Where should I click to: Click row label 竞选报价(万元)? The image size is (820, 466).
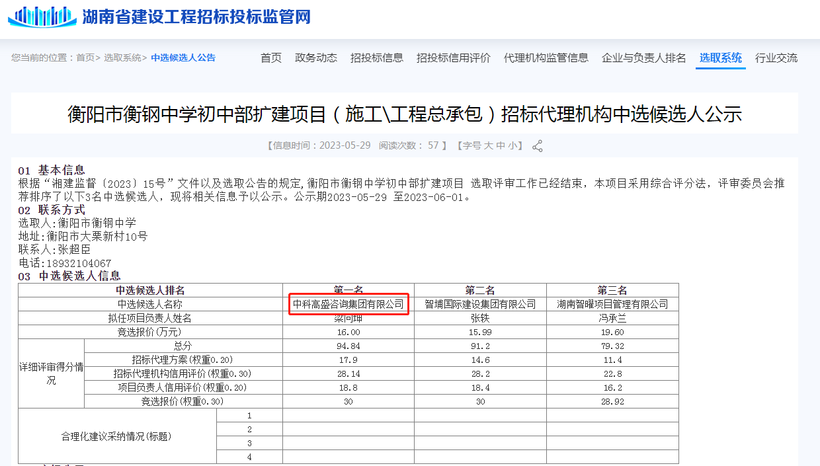[150, 332]
